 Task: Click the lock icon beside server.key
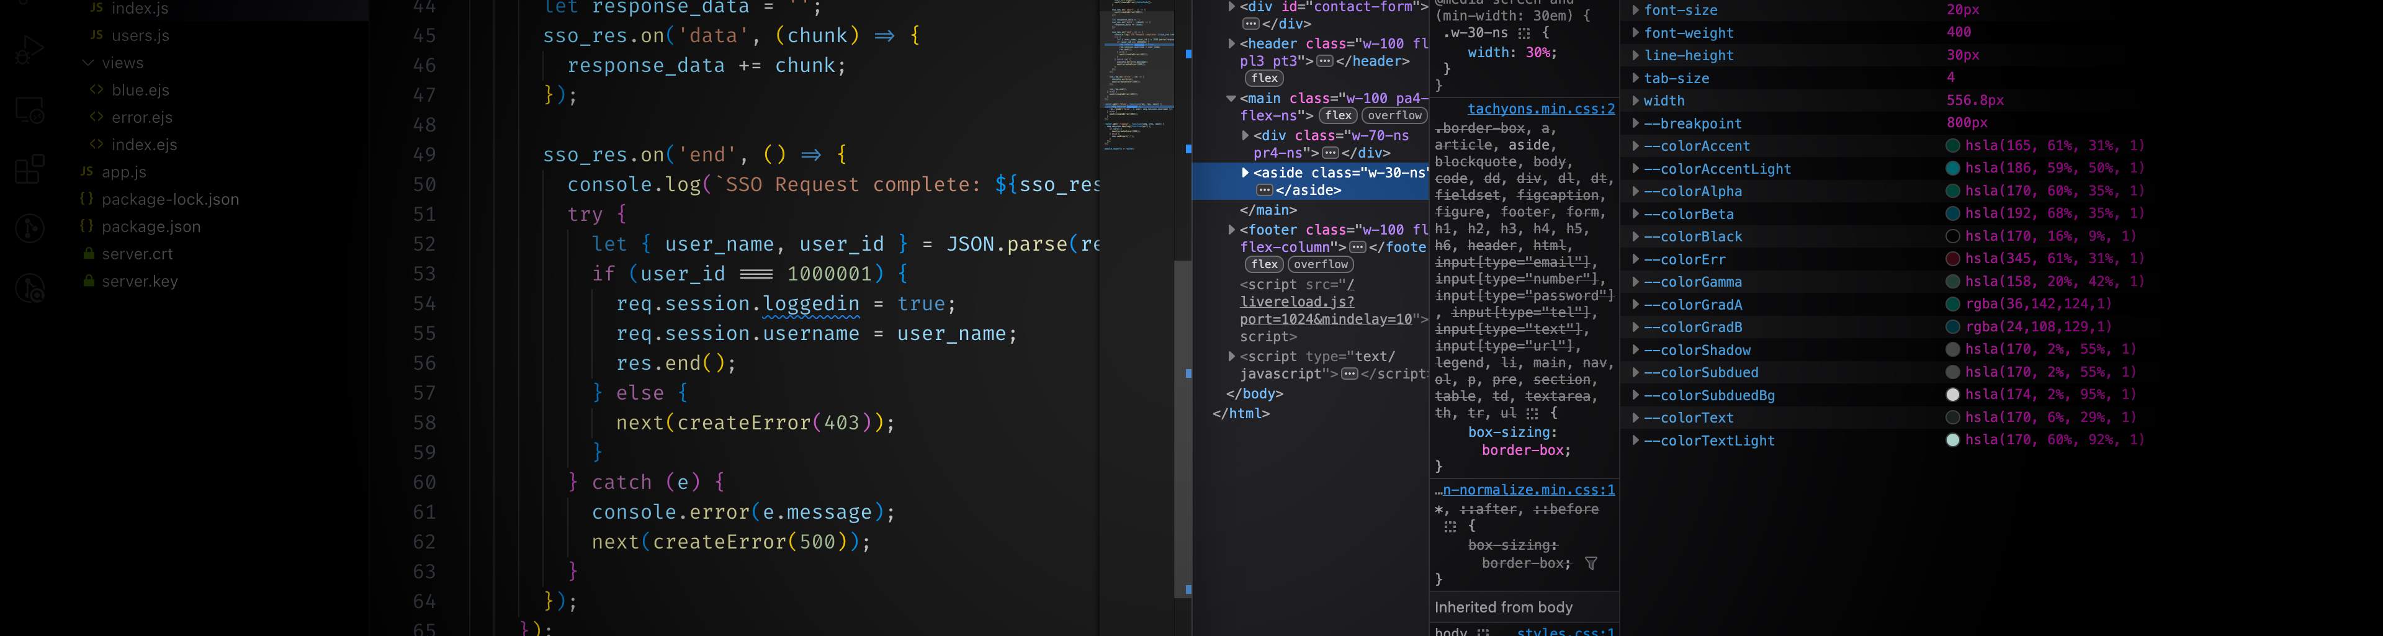coord(89,281)
